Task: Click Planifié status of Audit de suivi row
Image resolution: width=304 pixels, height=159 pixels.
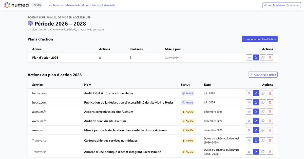Action: click(x=188, y=121)
